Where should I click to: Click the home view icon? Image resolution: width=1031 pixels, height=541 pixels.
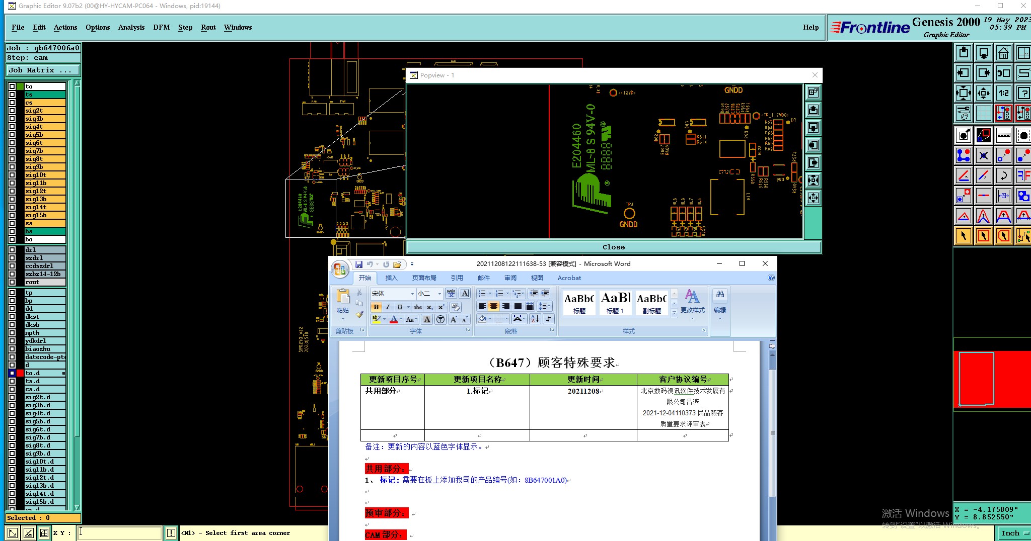click(x=1003, y=53)
